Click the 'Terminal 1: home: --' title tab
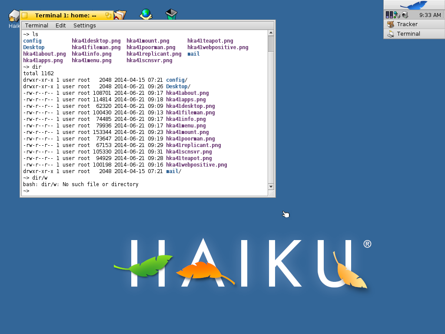The width and height of the screenshot is (445, 334). tap(66, 15)
